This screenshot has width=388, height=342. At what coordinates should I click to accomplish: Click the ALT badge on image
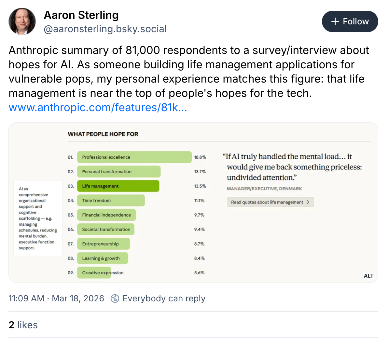click(x=368, y=276)
